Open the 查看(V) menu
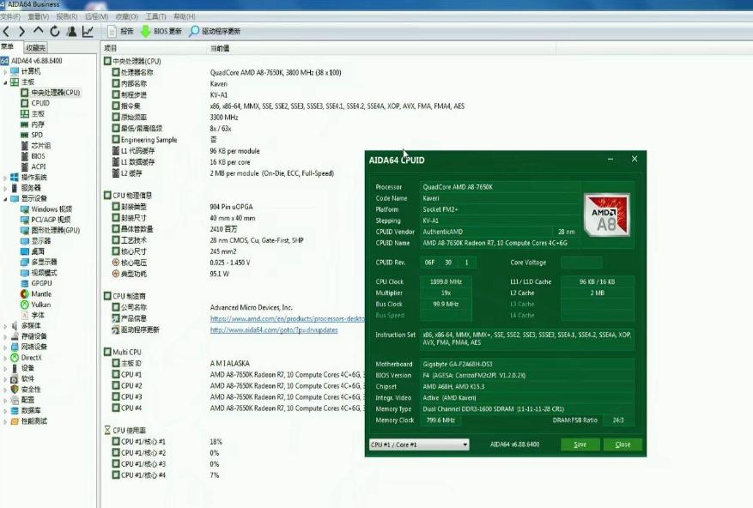 [x=39, y=17]
